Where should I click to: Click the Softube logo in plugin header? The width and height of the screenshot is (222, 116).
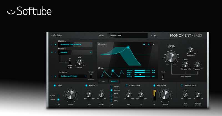click(x=57, y=36)
